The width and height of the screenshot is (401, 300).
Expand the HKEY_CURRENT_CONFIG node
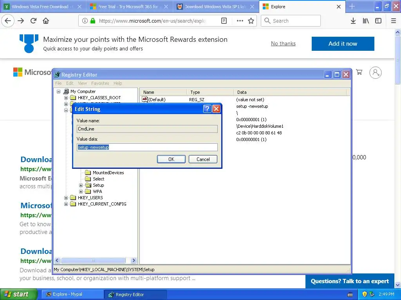pos(66,204)
